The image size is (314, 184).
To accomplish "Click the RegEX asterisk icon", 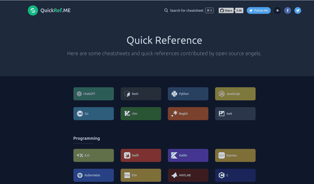I will 174,114.
